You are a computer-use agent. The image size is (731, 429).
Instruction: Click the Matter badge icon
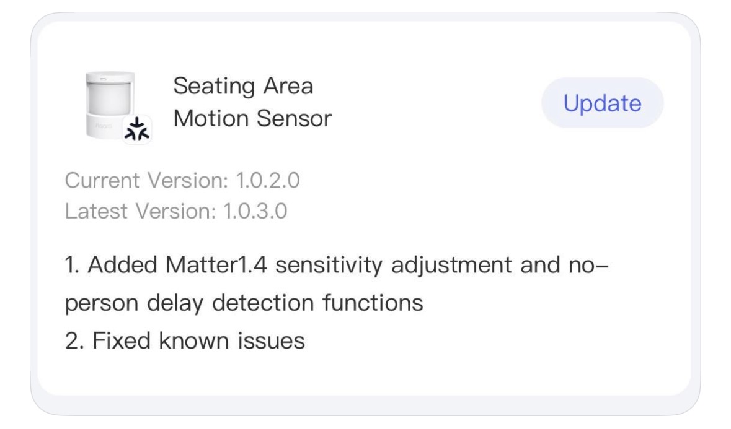[137, 129]
